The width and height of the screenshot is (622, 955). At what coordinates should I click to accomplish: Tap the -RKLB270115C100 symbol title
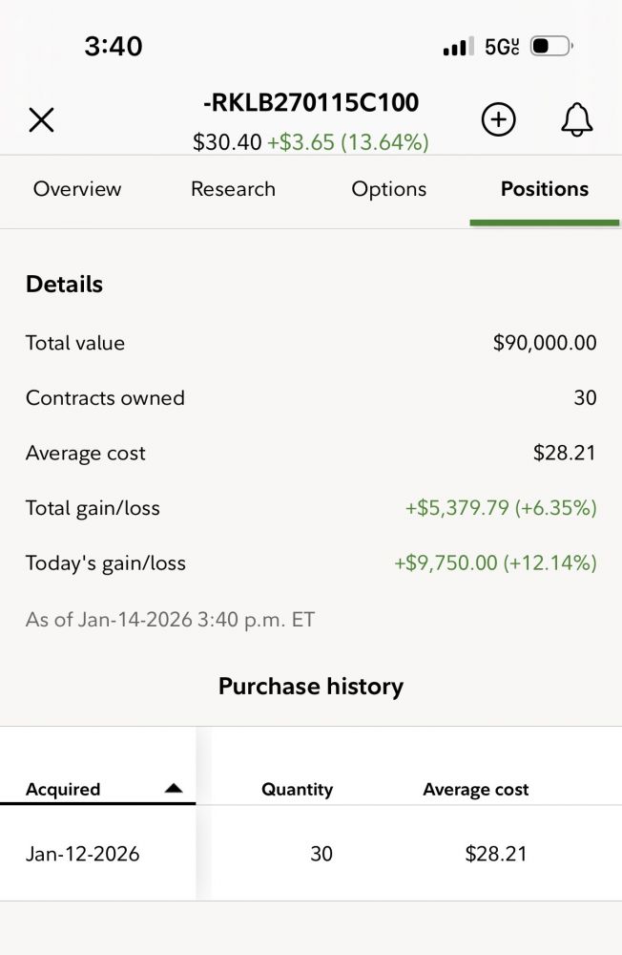pyautogui.click(x=311, y=103)
